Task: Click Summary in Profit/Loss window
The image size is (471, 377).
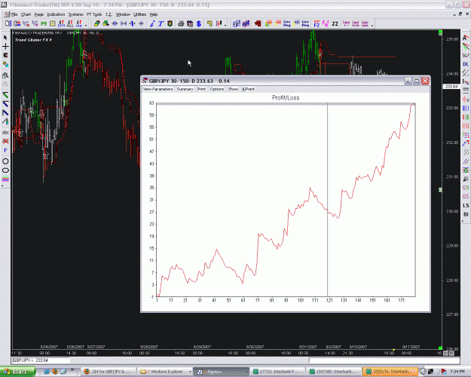Action: (185, 89)
